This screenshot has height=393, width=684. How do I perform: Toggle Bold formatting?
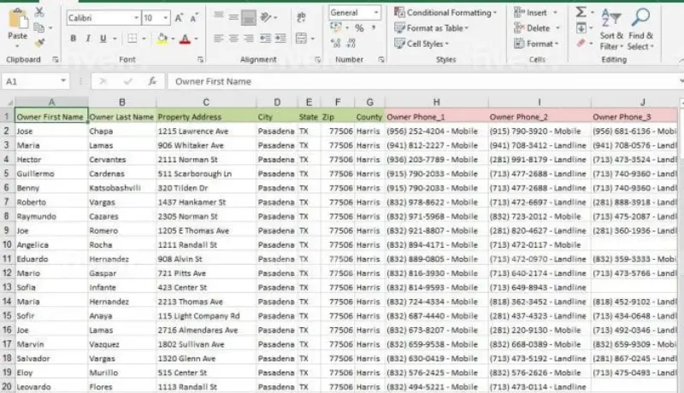(73, 38)
